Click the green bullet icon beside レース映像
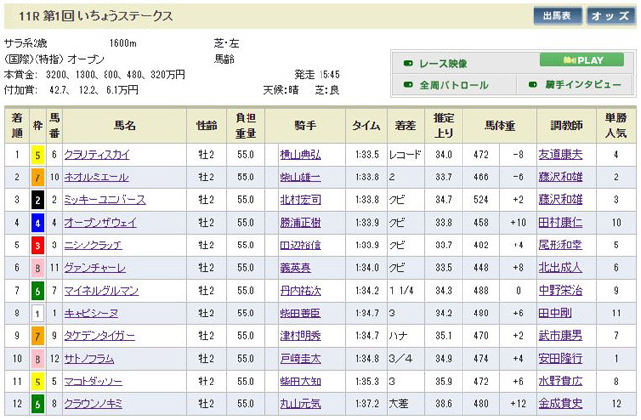Screen dimensions: 641x420 [408, 62]
